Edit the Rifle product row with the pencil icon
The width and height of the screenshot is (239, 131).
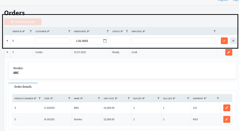click(x=227, y=108)
